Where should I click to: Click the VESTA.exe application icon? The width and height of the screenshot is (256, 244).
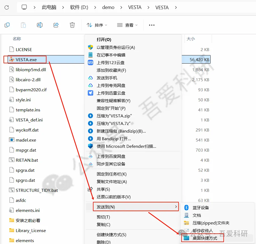pyautogui.click(x=12, y=60)
